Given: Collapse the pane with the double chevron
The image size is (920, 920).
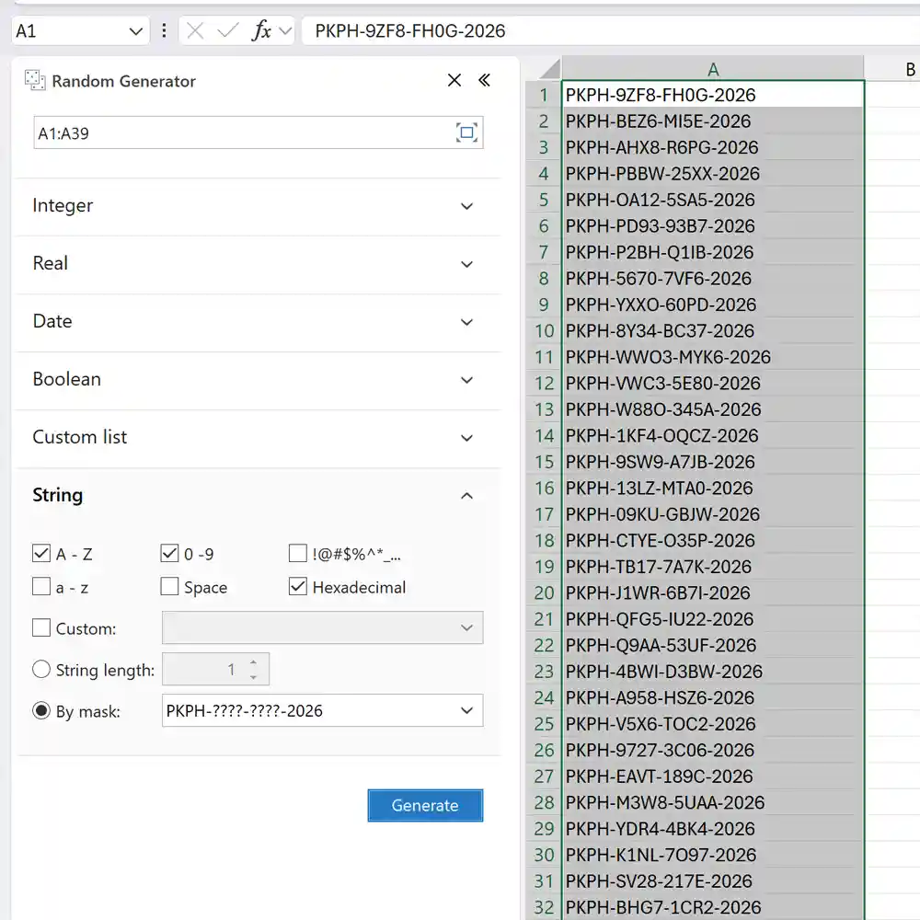Looking at the screenshot, I should pyautogui.click(x=484, y=81).
